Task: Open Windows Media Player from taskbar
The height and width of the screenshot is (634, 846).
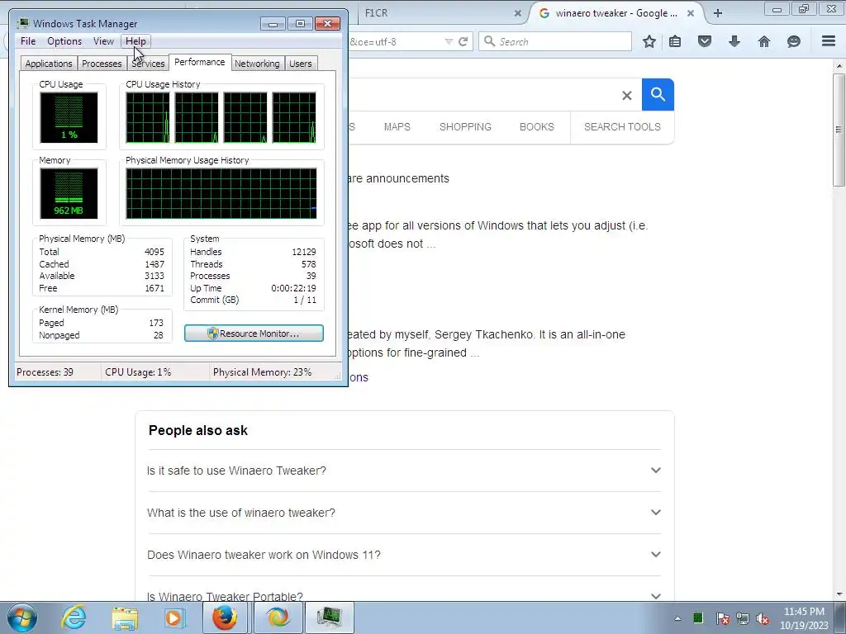Action: point(173,617)
